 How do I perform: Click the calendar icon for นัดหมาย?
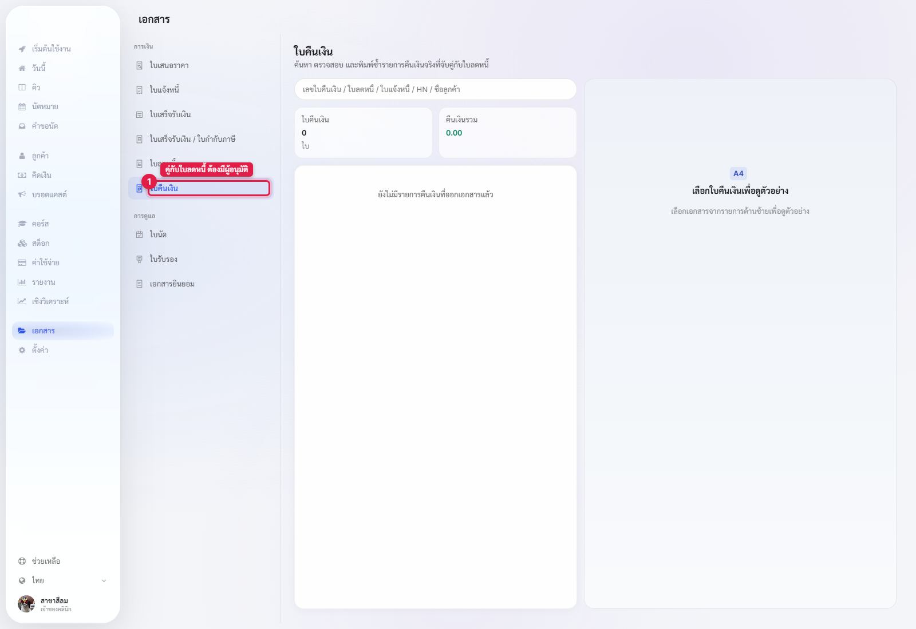pos(22,107)
